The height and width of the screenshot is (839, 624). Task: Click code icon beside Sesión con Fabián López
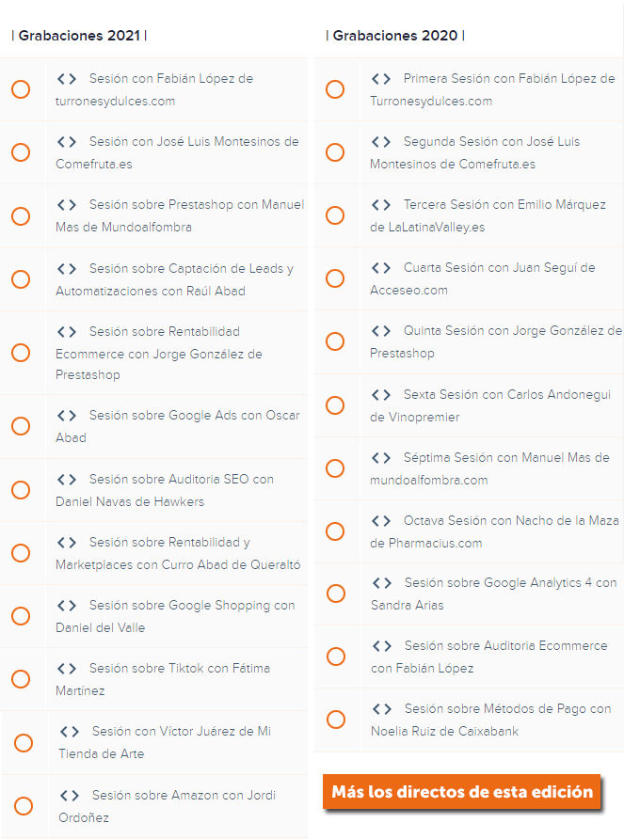(67, 79)
